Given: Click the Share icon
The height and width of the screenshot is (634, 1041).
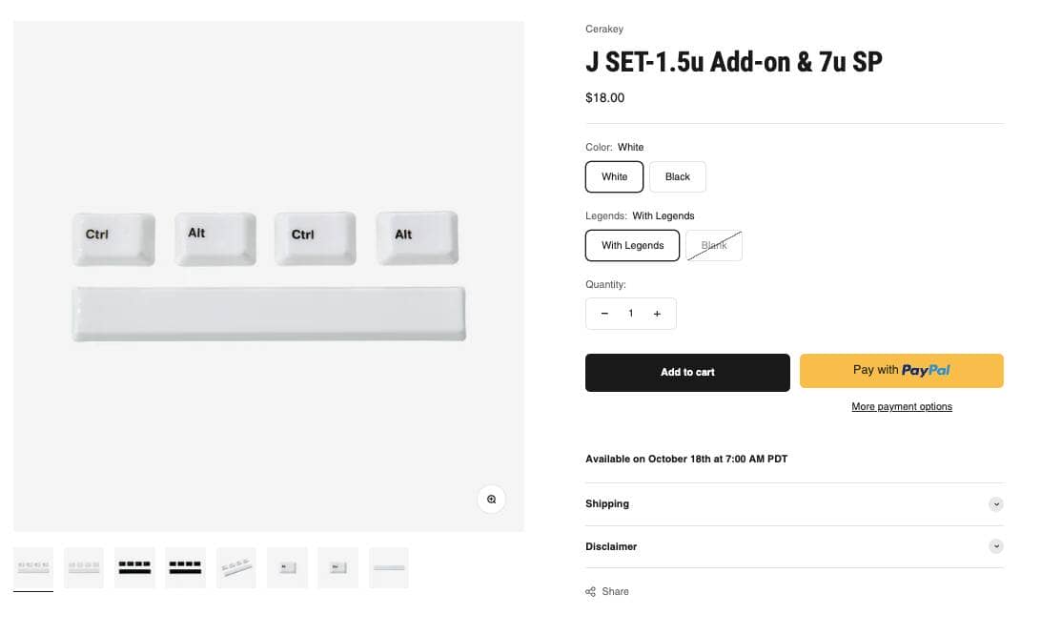Looking at the screenshot, I should coord(591,592).
